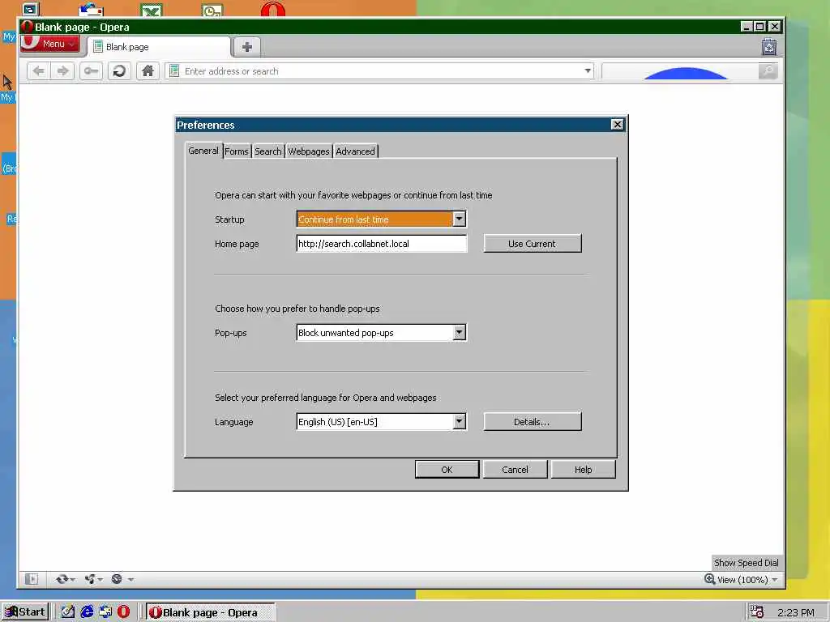The image size is (830, 622).
Task: Click the Home house icon
Action: coord(148,71)
